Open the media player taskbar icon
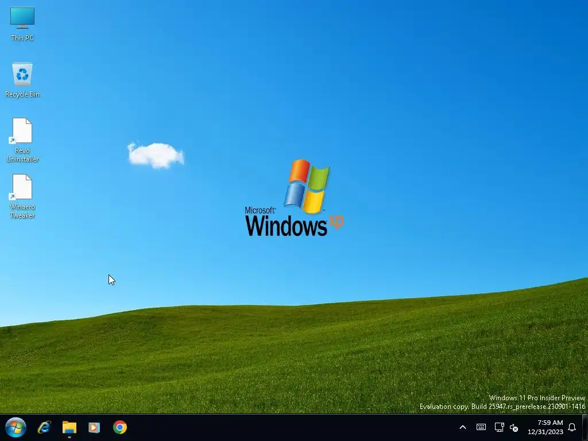588x441 pixels. pos(94,427)
